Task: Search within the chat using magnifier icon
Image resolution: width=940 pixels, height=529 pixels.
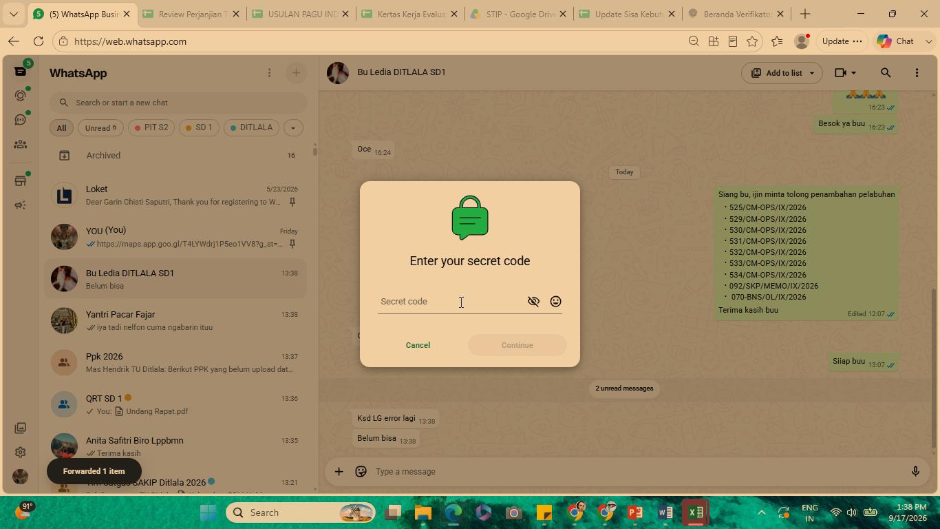Action: pos(886,72)
